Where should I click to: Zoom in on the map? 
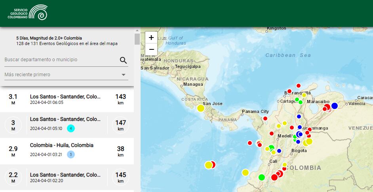(x=151, y=38)
